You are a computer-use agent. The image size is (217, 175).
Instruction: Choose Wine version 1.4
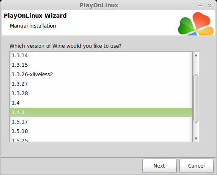point(101,103)
